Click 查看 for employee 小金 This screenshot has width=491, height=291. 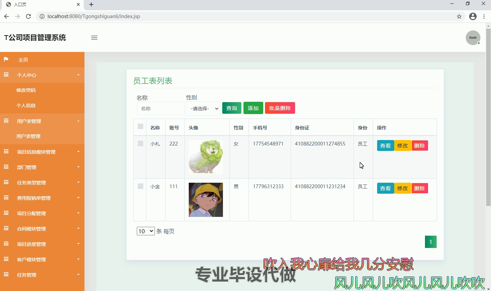coord(385,188)
